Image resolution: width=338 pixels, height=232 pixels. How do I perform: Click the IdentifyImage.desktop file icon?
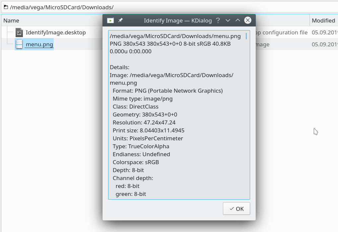point(19,32)
